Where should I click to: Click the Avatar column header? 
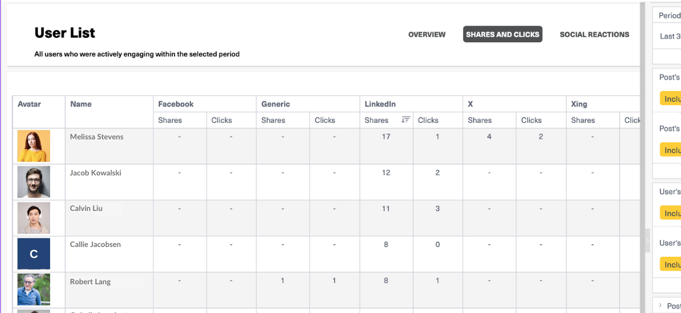pyautogui.click(x=29, y=104)
